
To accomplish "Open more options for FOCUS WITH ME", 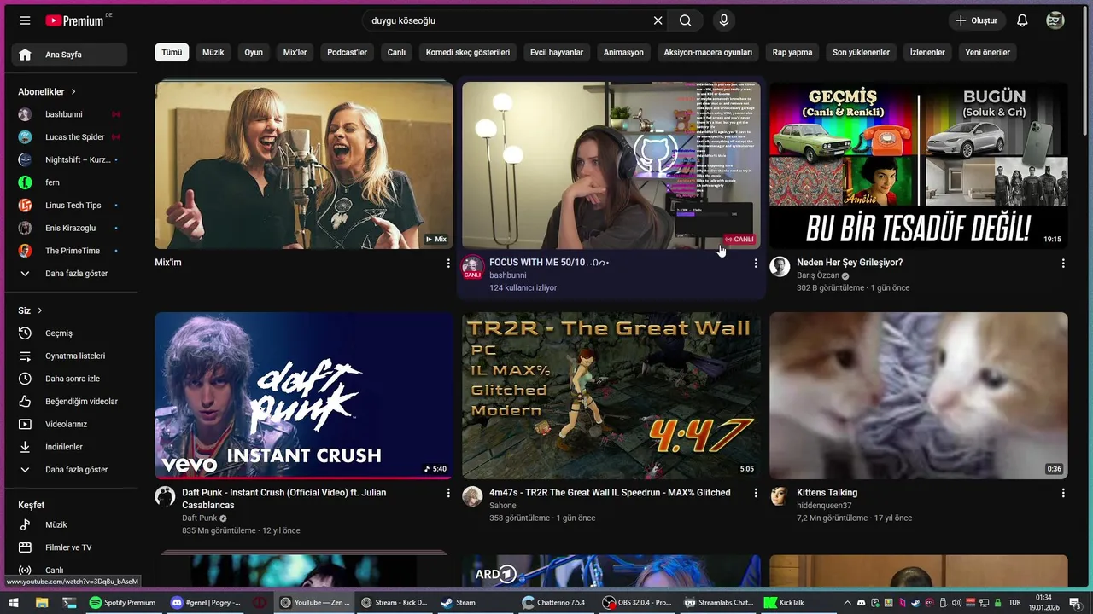I will tap(756, 264).
